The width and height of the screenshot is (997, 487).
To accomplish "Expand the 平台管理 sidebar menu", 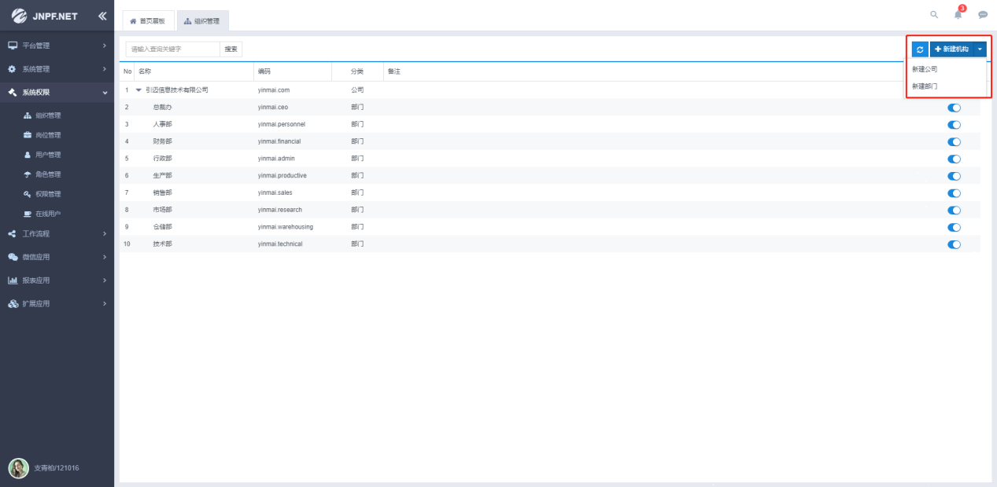I will click(x=57, y=46).
